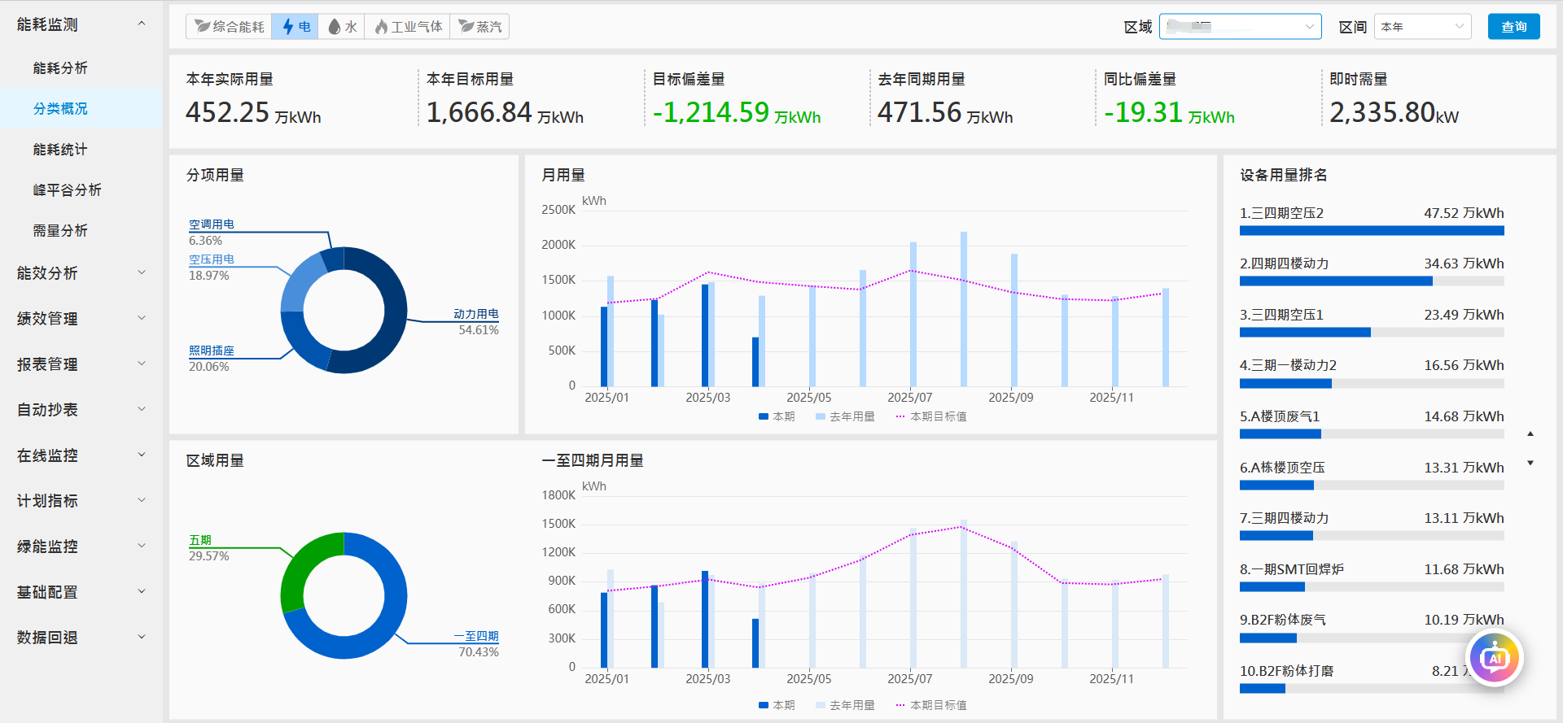Click the down arrow in device ranking
Image resolution: width=1563 pixels, height=723 pixels.
[x=1530, y=463]
